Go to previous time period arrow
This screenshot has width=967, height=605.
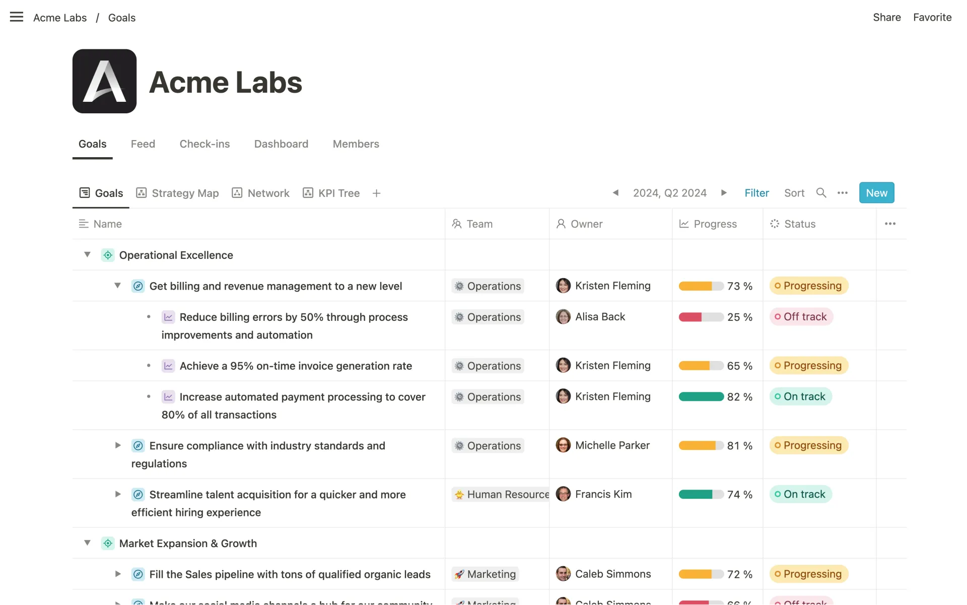pyautogui.click(x=615, y=193)
